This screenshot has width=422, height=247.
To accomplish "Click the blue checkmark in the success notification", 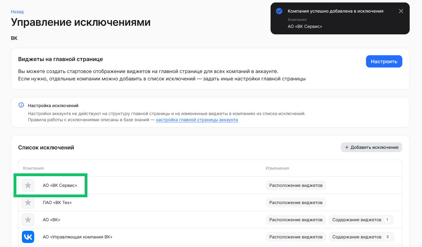I will [x=279, y=11].
